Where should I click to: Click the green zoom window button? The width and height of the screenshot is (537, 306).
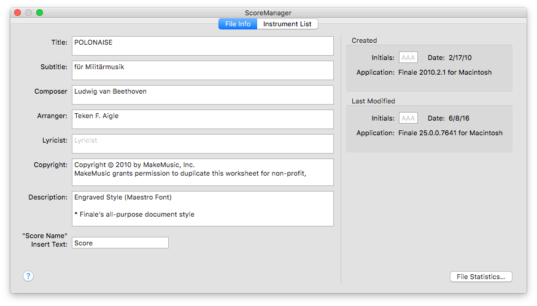coord(40,13)
